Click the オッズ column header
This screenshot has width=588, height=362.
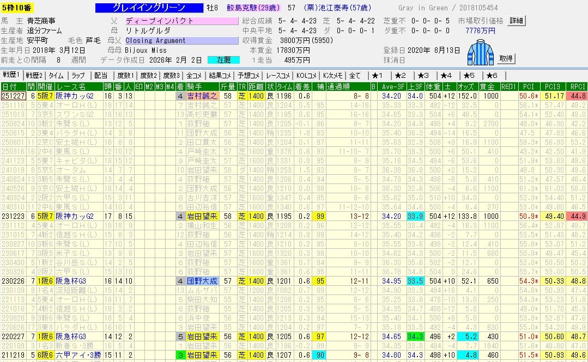tap(467, 87)
